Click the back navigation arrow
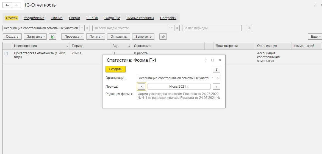This screenshot has height=154, width=322. tap(7, 5)
